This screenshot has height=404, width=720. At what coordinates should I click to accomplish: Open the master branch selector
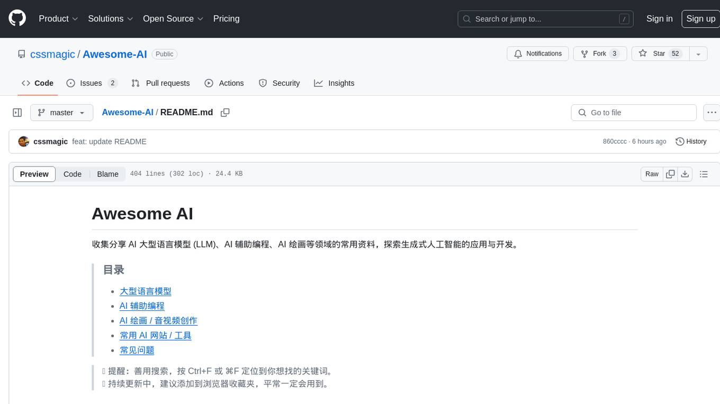point(62,113)
